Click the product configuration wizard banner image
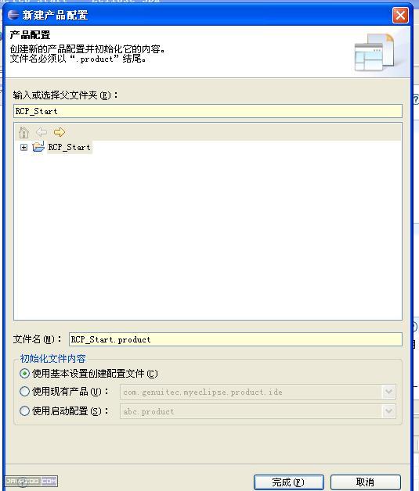The image size is (419, 491). pos(374,52)
